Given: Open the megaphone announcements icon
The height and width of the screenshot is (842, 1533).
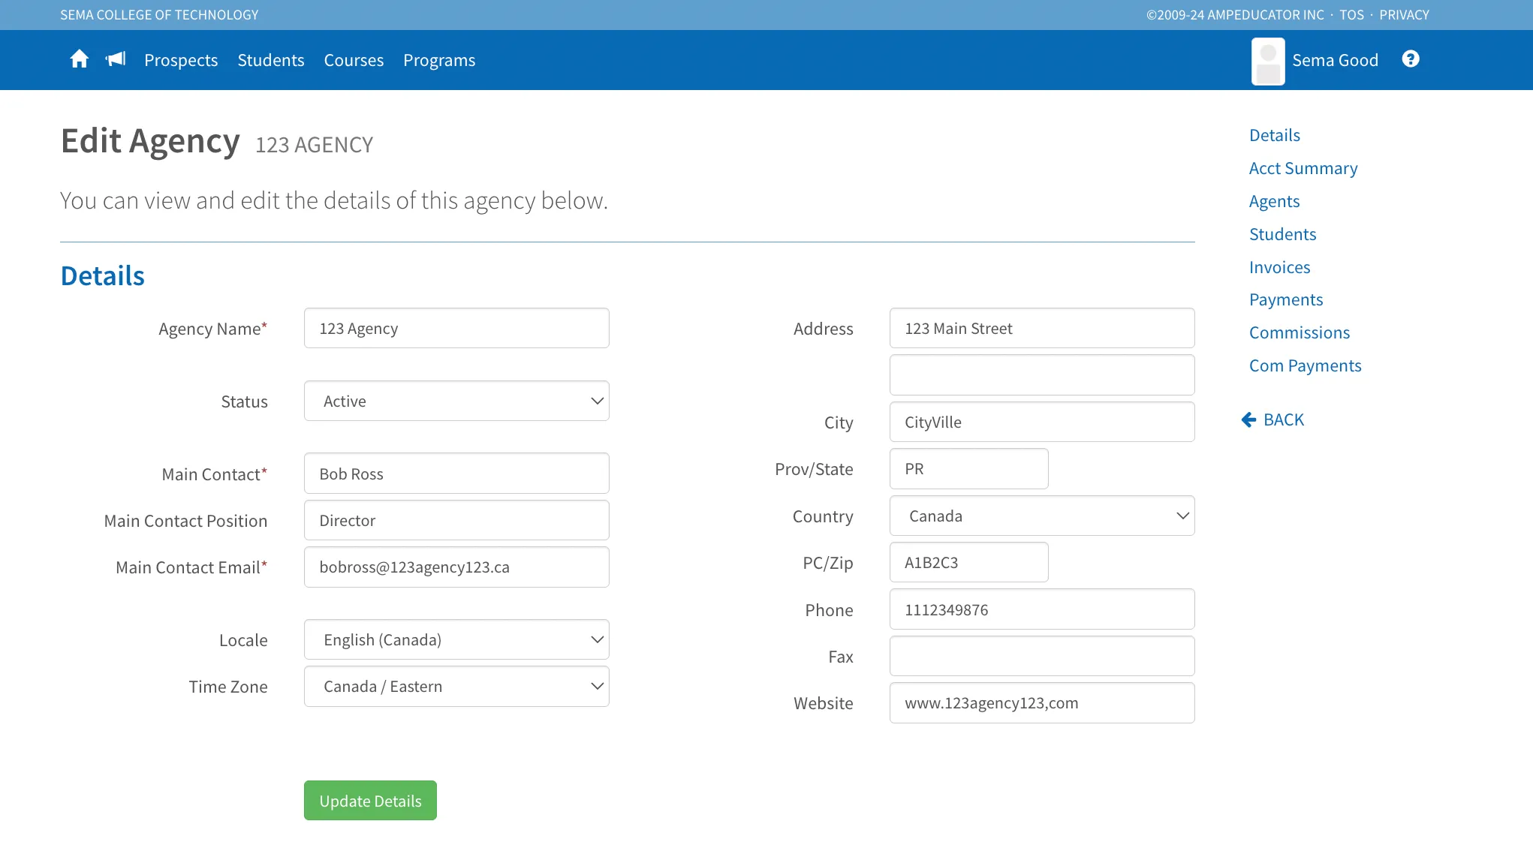Looking at the screenshot, I should click(x=116, y=59).
